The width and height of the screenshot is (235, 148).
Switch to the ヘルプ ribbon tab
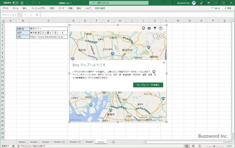click(x=88, y=8)
